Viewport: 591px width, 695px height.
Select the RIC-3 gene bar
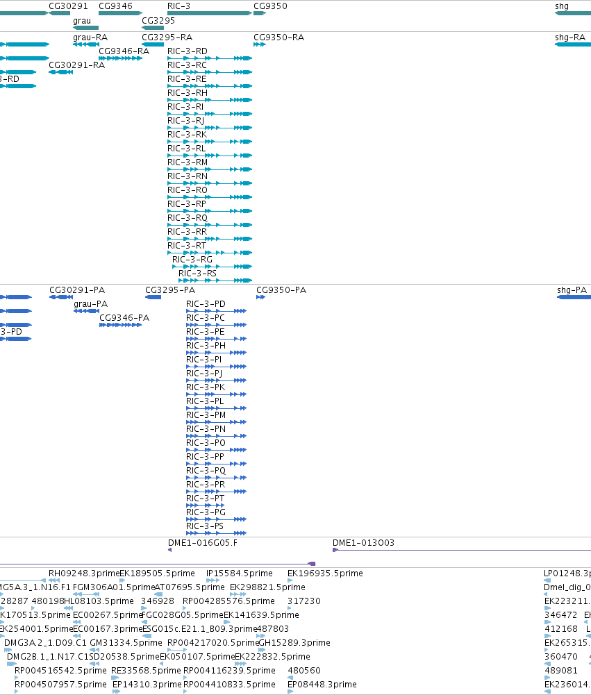210,13
